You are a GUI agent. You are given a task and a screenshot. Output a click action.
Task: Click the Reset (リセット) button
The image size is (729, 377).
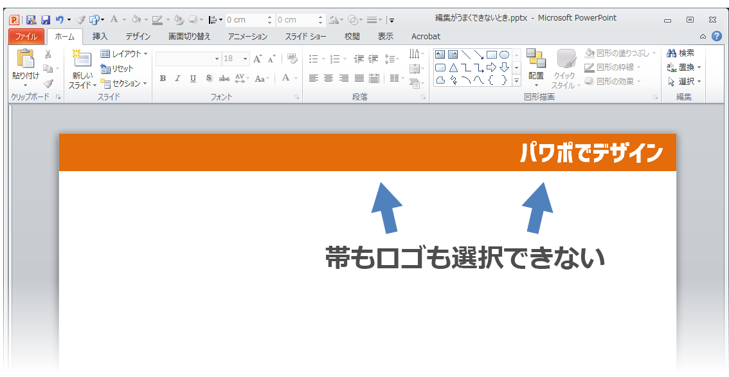tap(117, 69)
